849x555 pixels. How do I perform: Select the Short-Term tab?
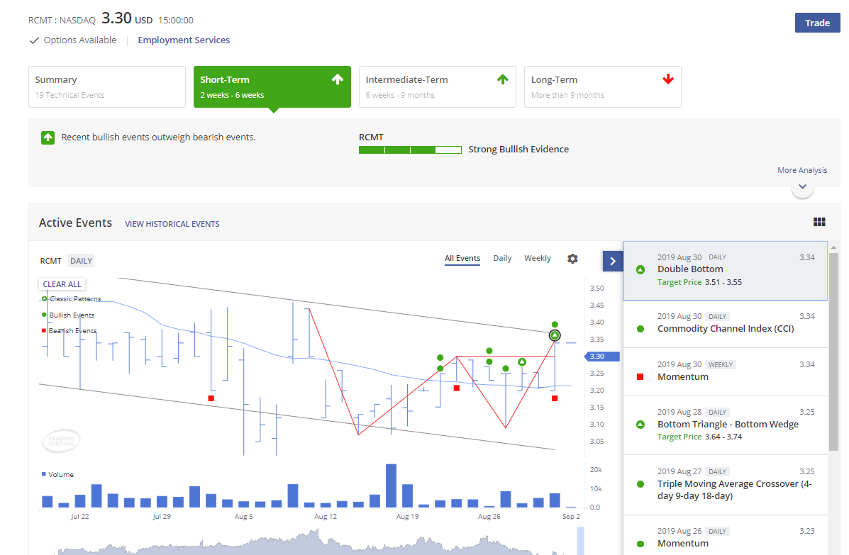pos(272,86)
